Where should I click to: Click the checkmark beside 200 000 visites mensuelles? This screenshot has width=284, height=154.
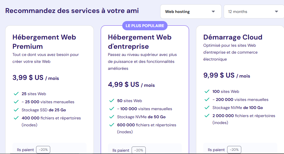tap(207, 99)
